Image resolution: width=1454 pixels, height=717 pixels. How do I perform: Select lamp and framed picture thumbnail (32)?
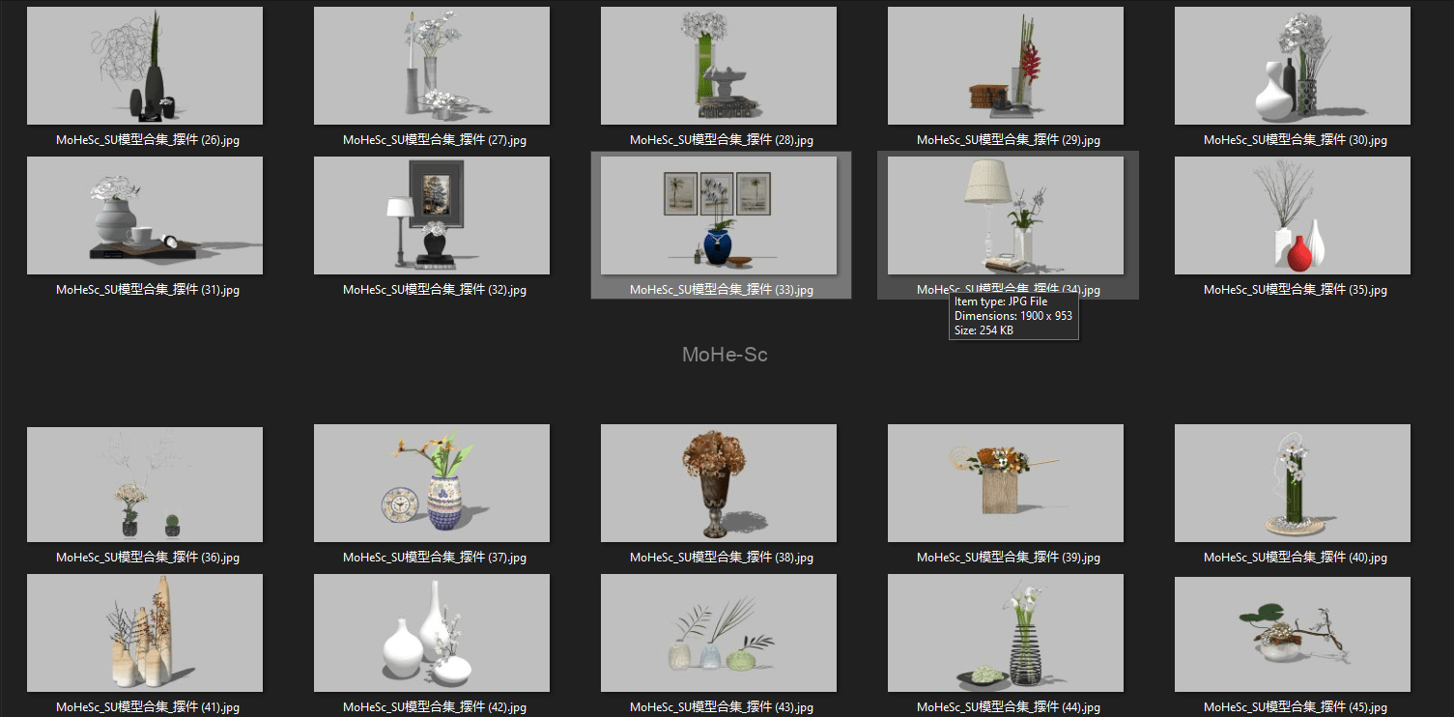click(x=432, y=215)
